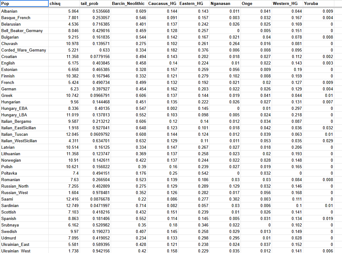Viewport: 342px width, 253px height.
Task: Select Russian_West tail_prob value 0.978481
Action: coord(101,193)
